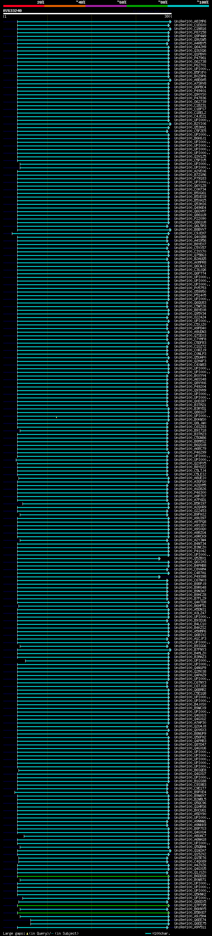Screen dimensions: 212x936
Task: Select the UniRef100_C7YMF8 label
Action: click(190, 339)
